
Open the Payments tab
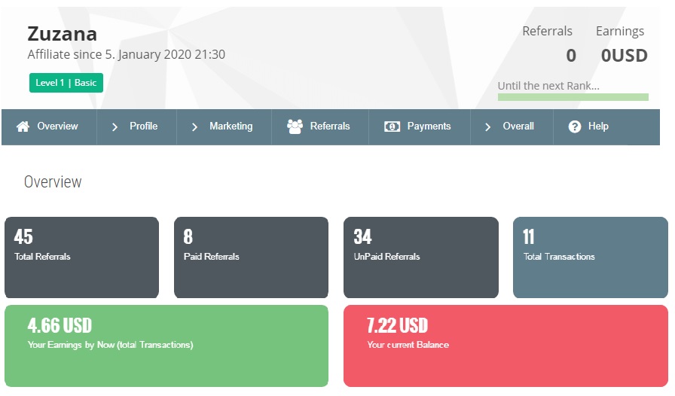click(420, 127)
